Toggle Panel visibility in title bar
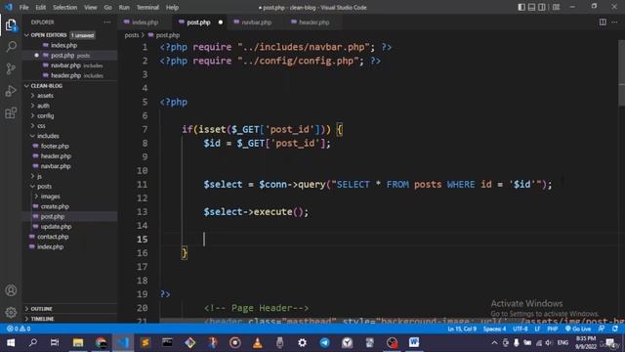 point(531,7)
